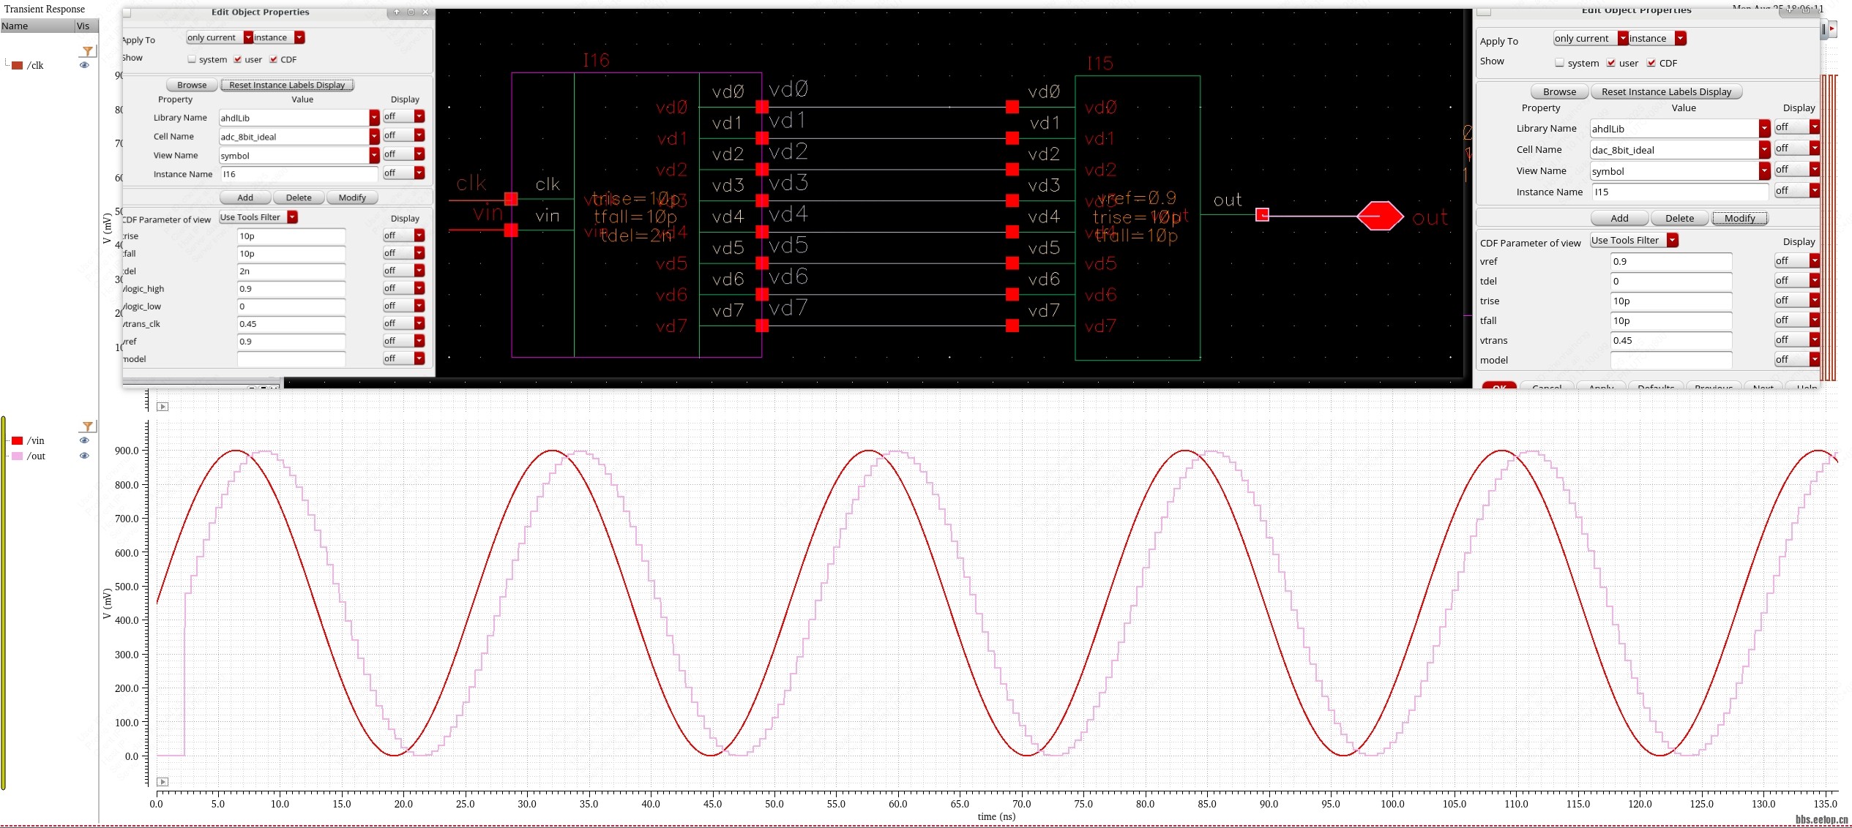Click vtrans_clk value field in left dialog

291,323
